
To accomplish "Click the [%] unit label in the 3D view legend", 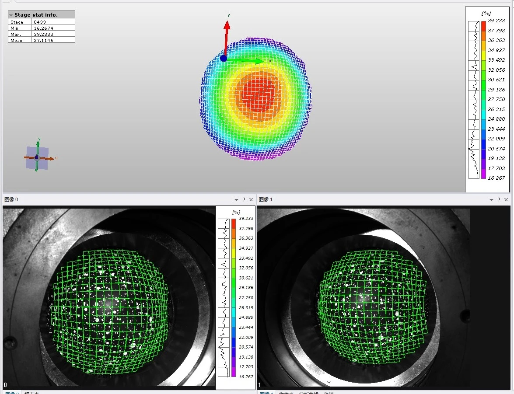I will [486, 13].
